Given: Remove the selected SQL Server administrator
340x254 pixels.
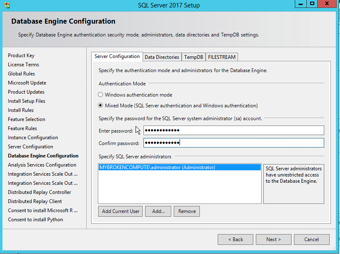Looking at the screenshot, I should 187,211.
